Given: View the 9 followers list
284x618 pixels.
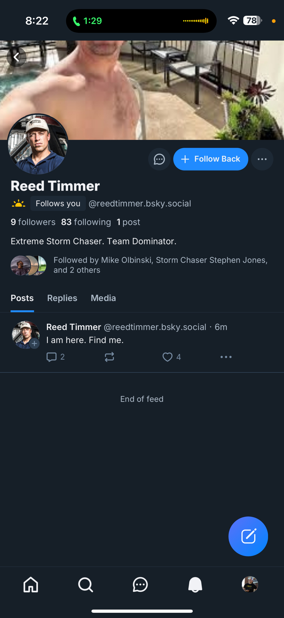Looking at the screenshot, I should 33,222.
